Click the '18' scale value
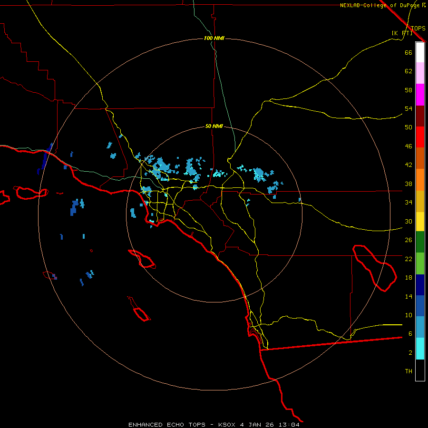 pyautogui.click(x=409, y=278)
